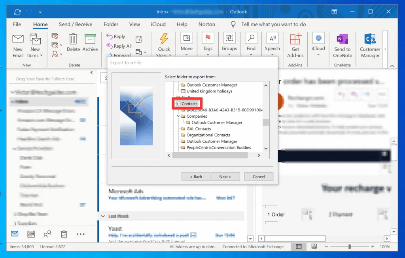Click in the Tell me what you want to do box
Screen dimensions: 405x258
[x=274, y=24]
